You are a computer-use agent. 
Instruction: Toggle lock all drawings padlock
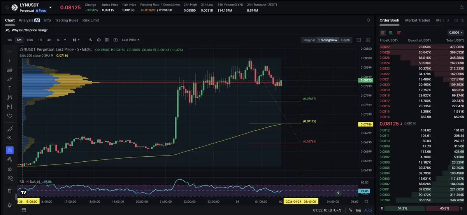pyautogui.click(x=10, y=169)
